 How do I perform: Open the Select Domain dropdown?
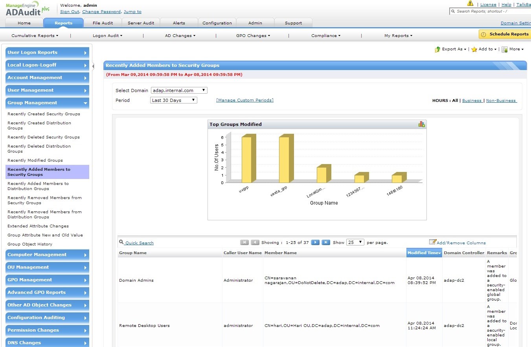click(179, 90)
